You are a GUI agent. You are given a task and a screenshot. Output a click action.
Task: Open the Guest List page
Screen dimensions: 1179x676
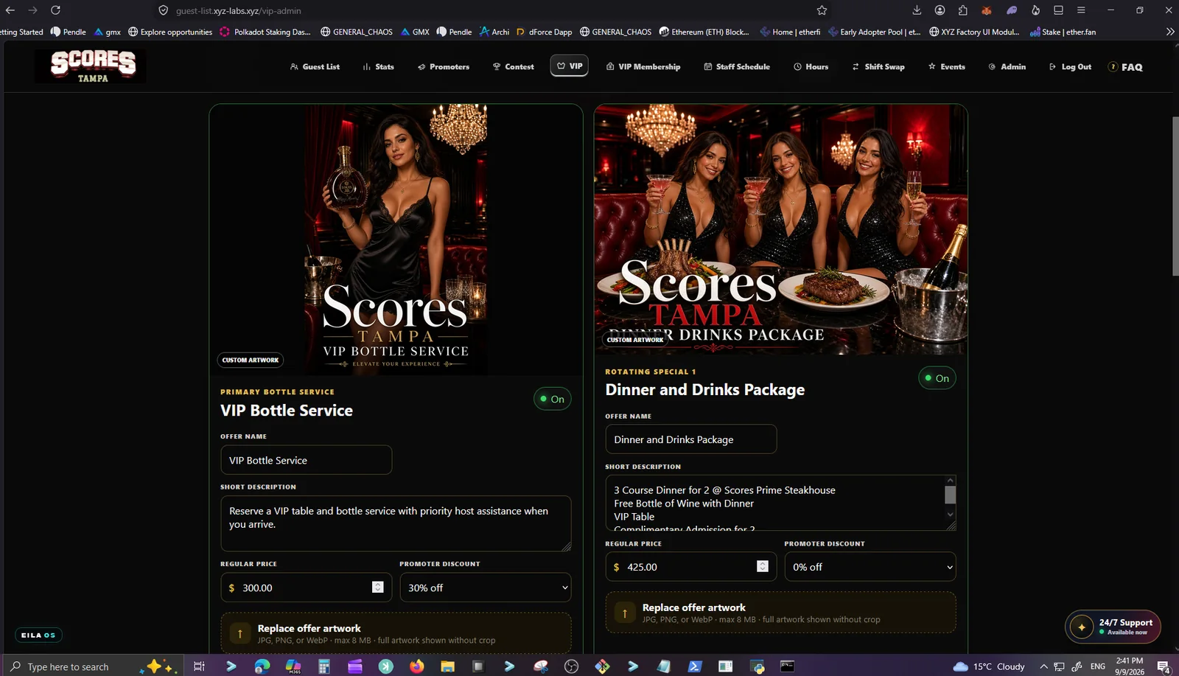tap(315, 66)
